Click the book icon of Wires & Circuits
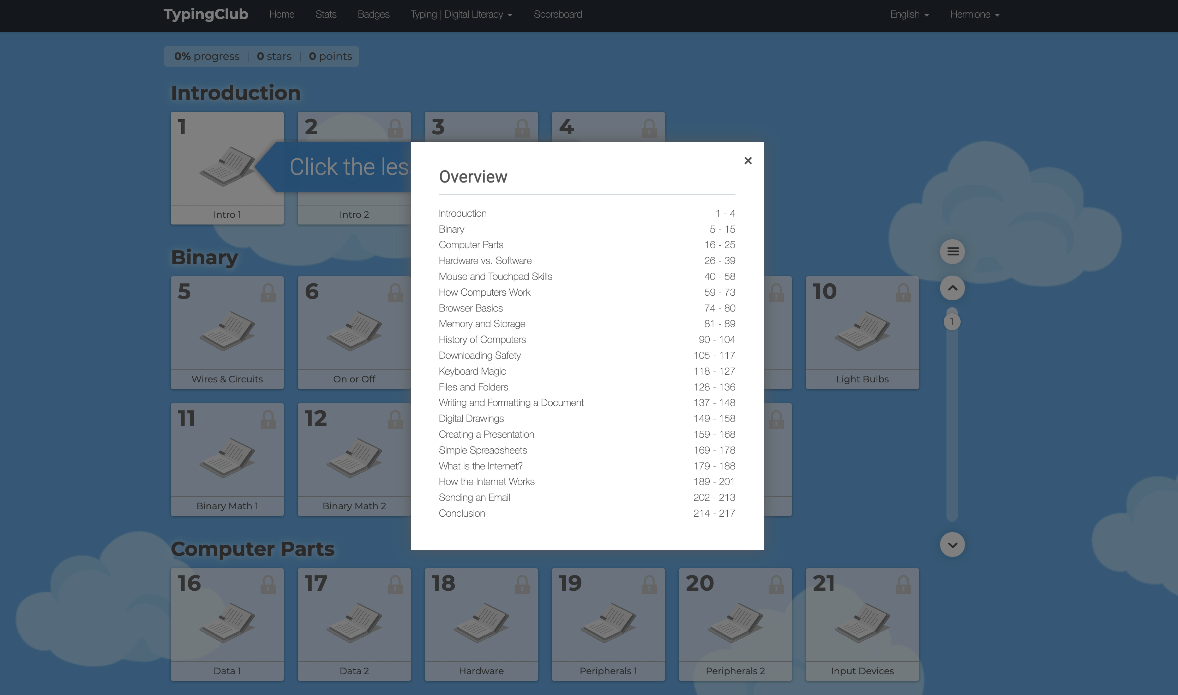 pyautogui.click(x=227, y=331)
